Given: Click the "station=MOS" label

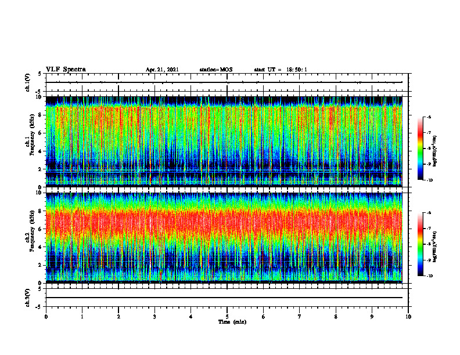Looking at the screenshot, I should [x=216, y=70].
